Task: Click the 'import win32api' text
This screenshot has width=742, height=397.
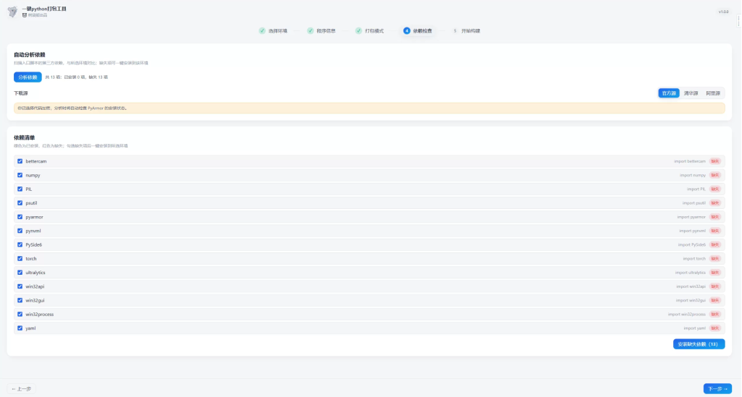Action: click(691, 286)
